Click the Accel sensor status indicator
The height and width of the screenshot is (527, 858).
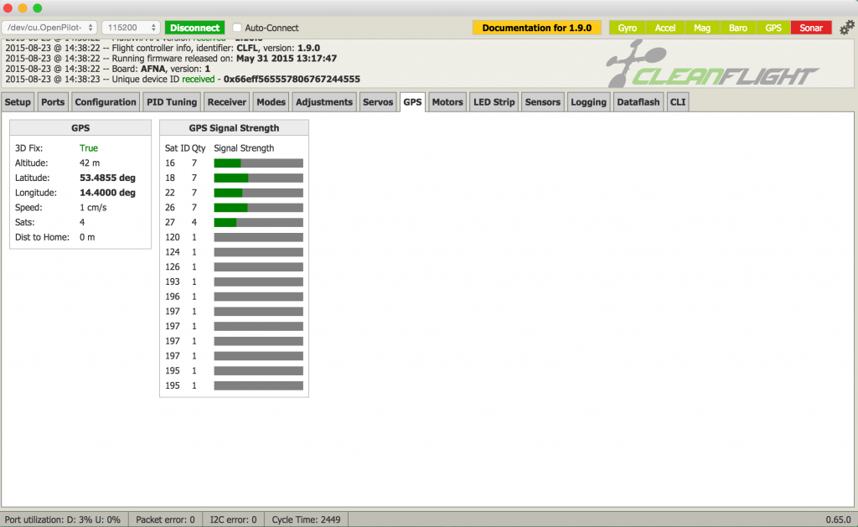(665, 28)
